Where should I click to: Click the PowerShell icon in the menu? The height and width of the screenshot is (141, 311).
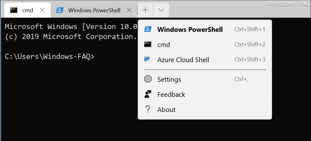(148, 29)
